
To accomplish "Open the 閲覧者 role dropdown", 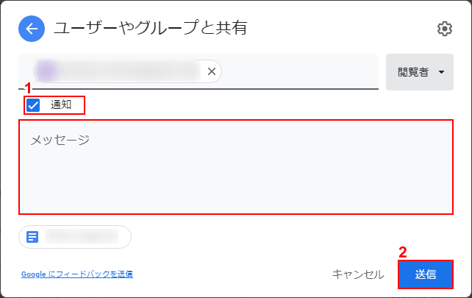I will coord(419,72).
